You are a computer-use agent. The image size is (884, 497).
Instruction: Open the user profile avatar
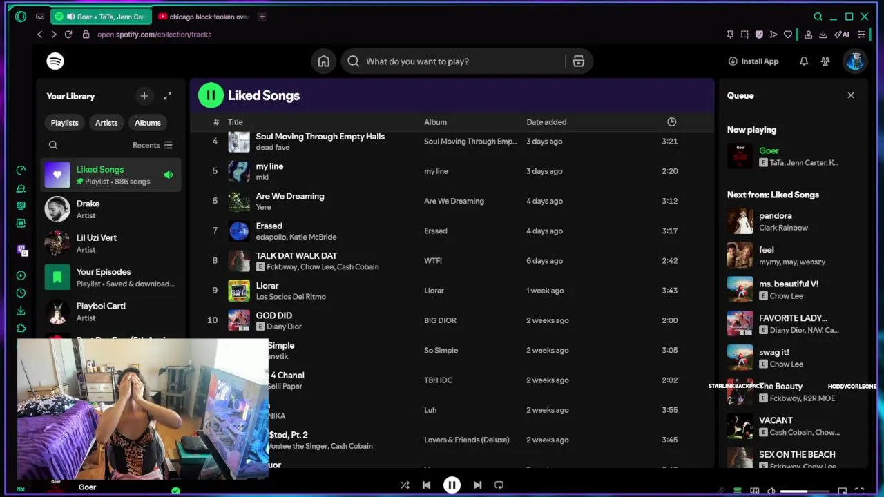(855, 61)
